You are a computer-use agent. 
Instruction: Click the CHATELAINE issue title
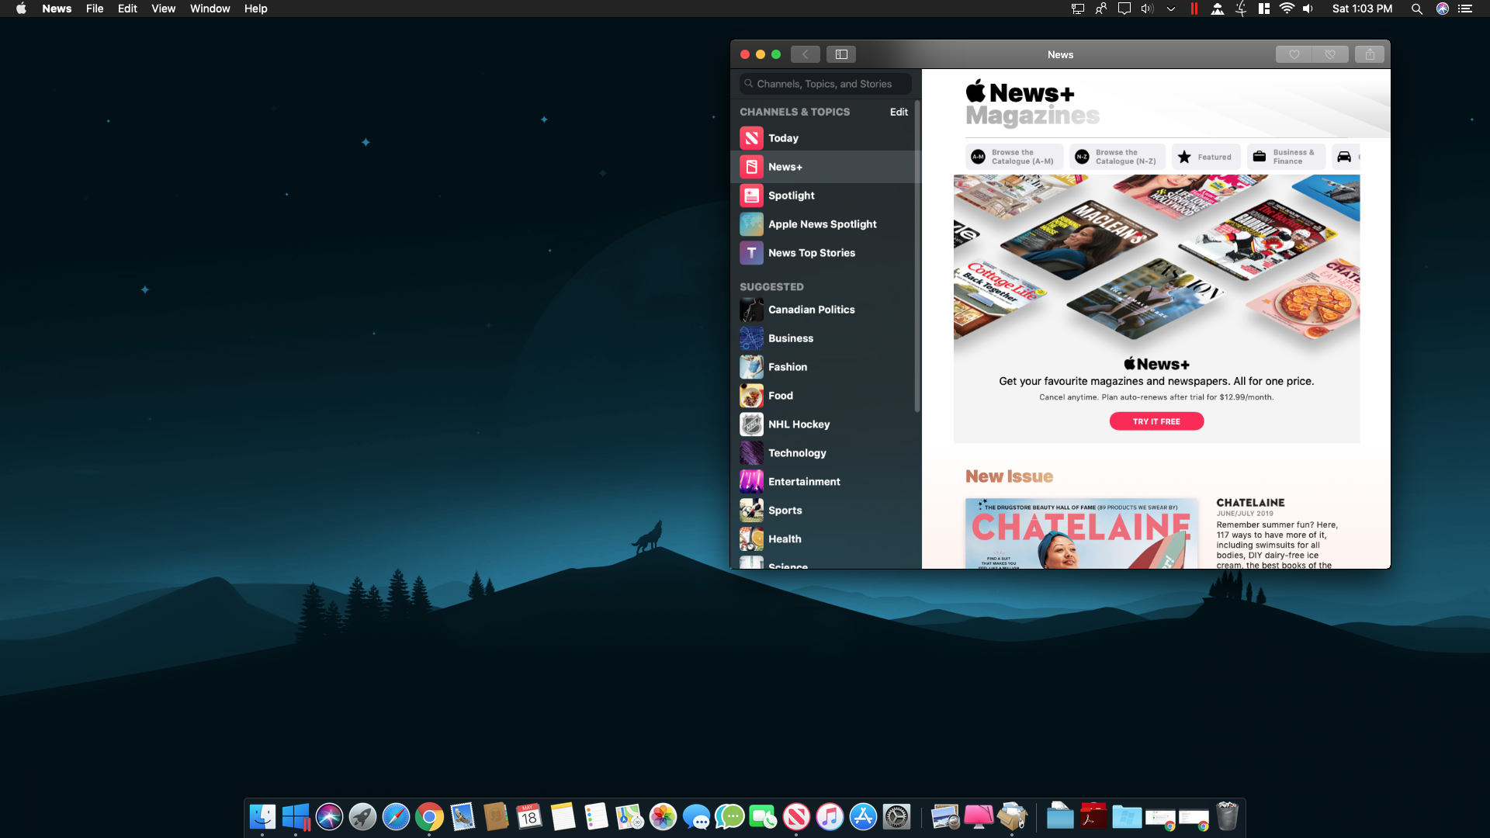click(1250, 503)
